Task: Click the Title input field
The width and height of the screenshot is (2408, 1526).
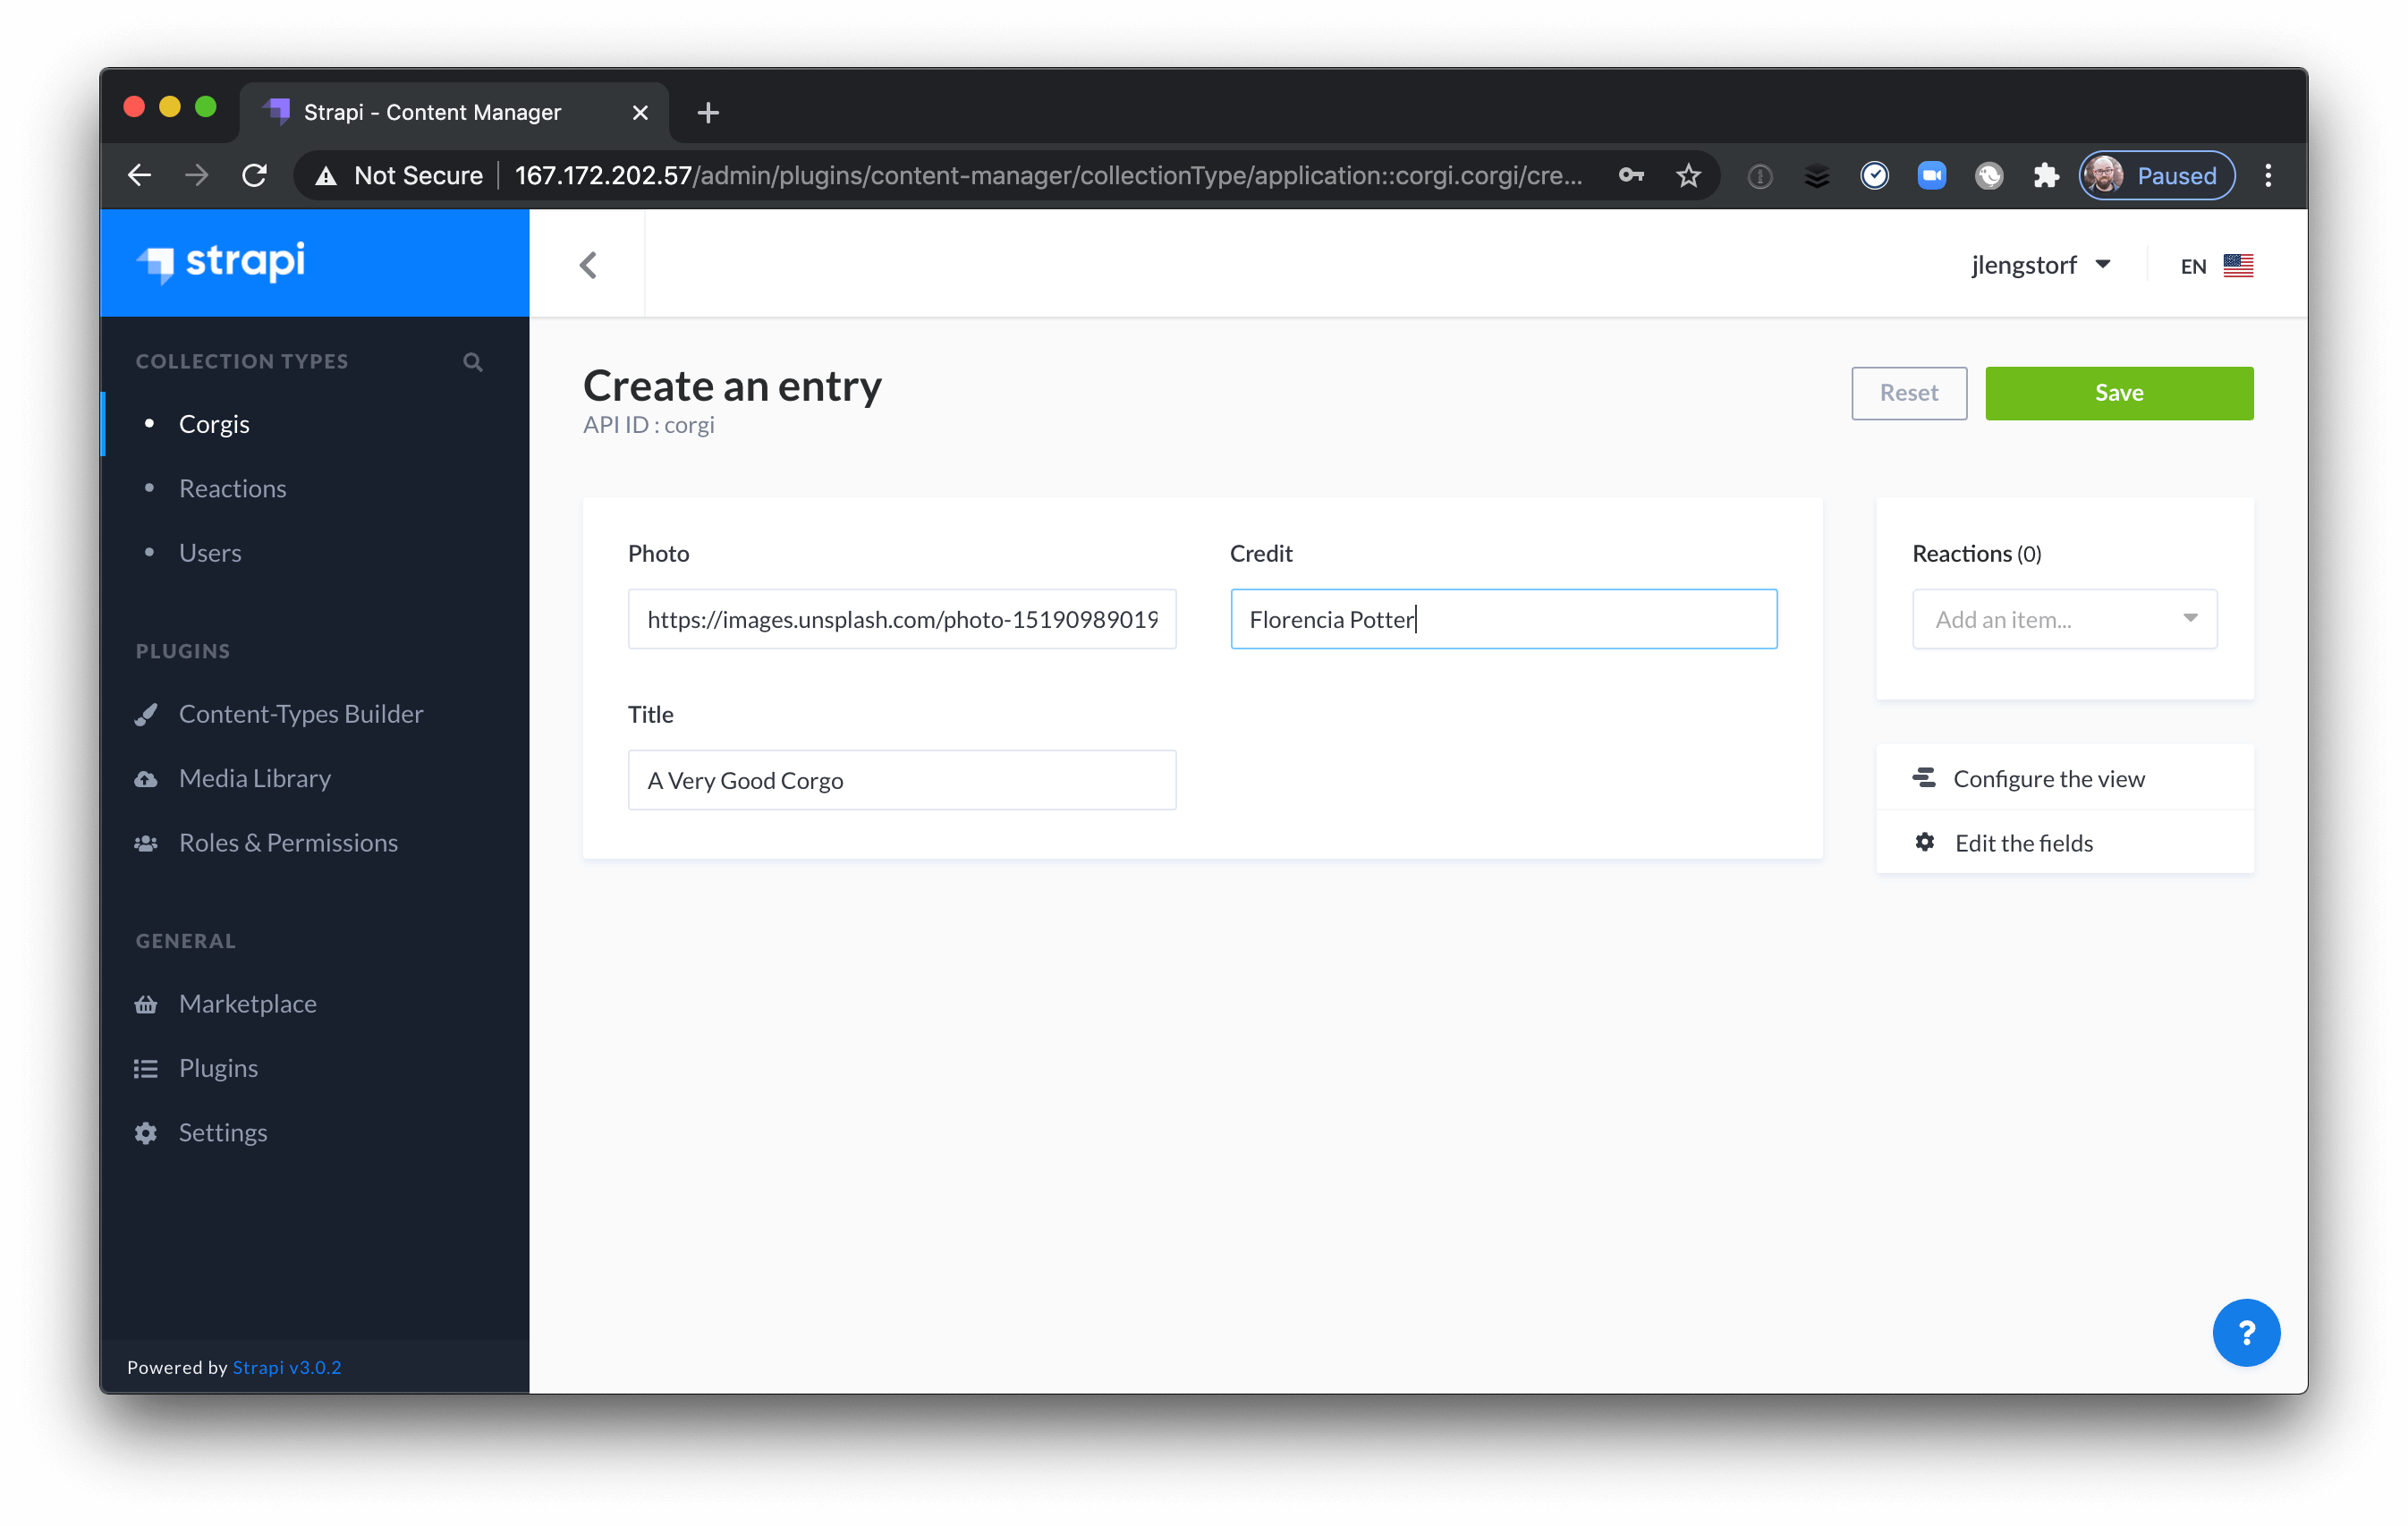Action: pos(903,778)
